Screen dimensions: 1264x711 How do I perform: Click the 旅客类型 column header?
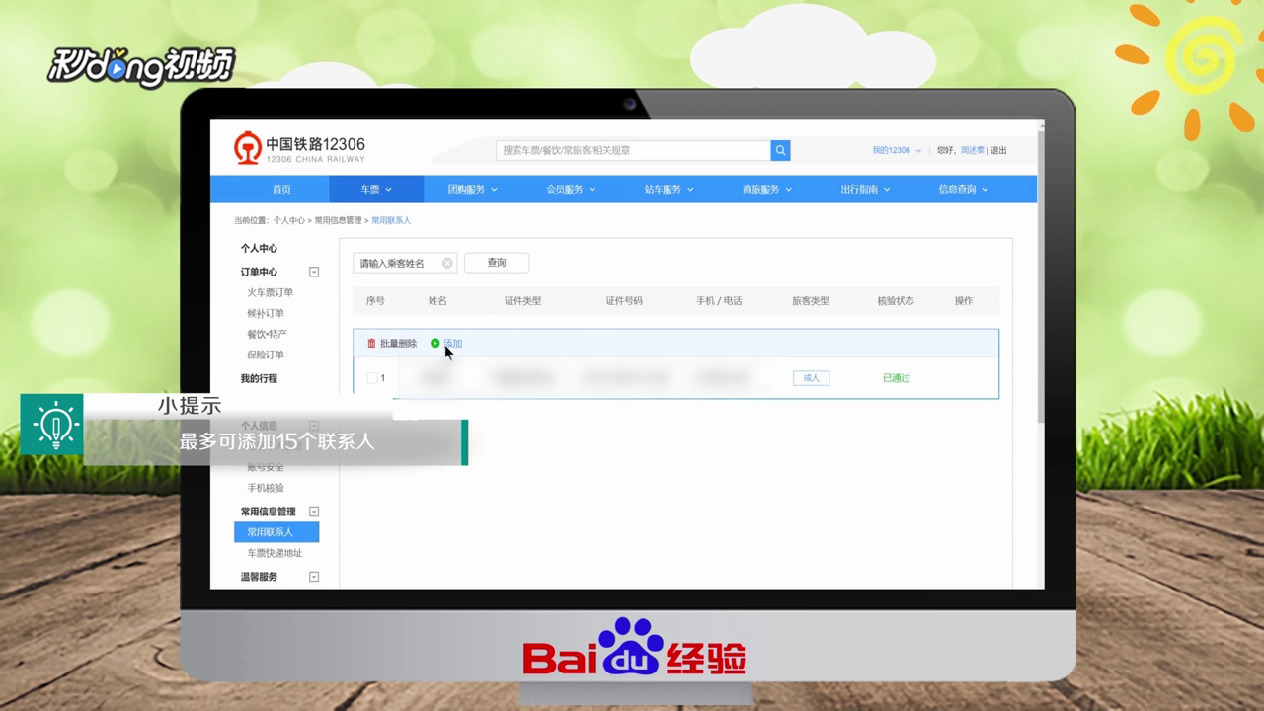click(811, 301)
